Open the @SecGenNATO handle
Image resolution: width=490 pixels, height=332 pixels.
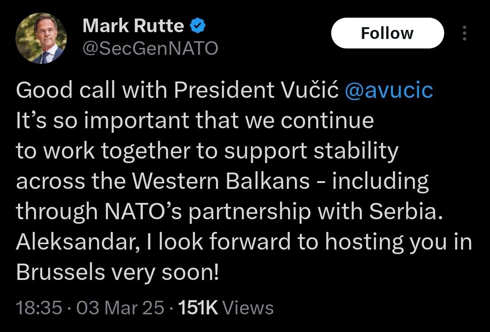click(150, 48)
